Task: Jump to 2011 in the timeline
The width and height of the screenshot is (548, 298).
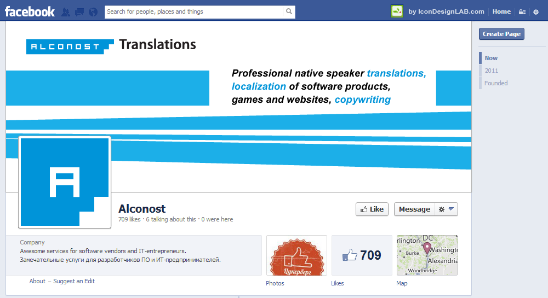Action: (491, 71)
